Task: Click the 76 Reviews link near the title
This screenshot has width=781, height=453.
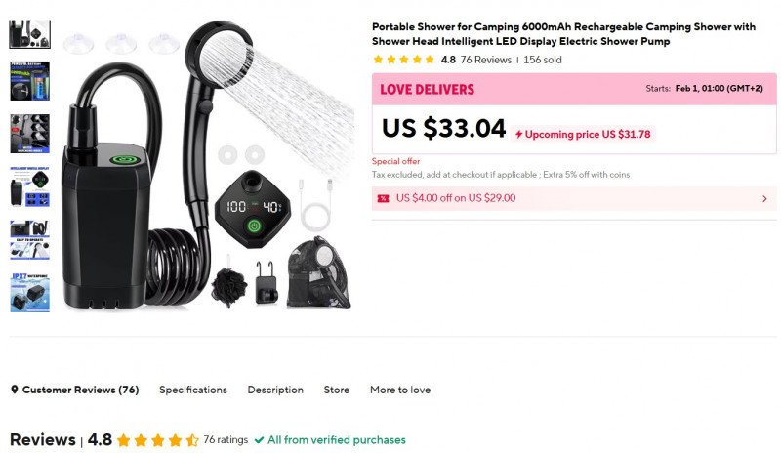Action: point(485,60)
